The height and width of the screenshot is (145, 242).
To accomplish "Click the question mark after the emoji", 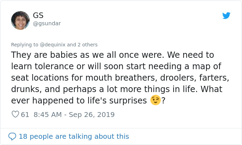I will [x=164, y=101].
